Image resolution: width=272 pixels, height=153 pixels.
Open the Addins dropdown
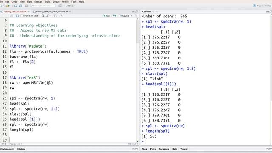[x=71, y=6]
